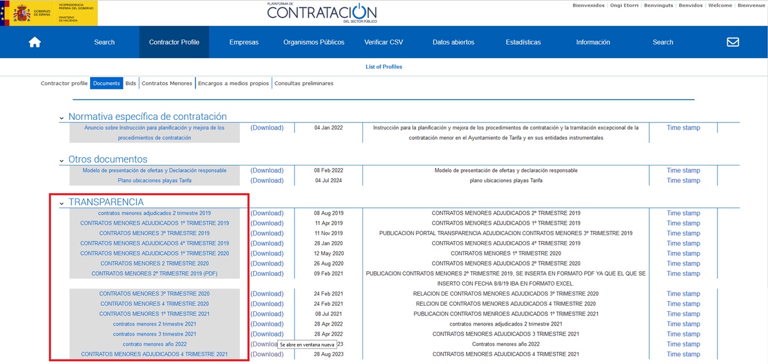Download the Modelo de presentación de ofertas file
This screenshot has height=364, width=768.
point(267,170)
